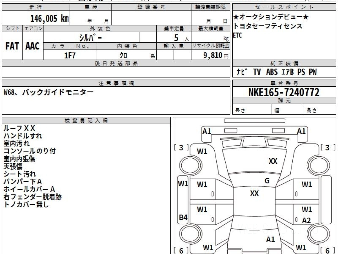This screenshot has width=338, height=254.
Task: Select the 登録番号 header
Action: coord(151,7)
